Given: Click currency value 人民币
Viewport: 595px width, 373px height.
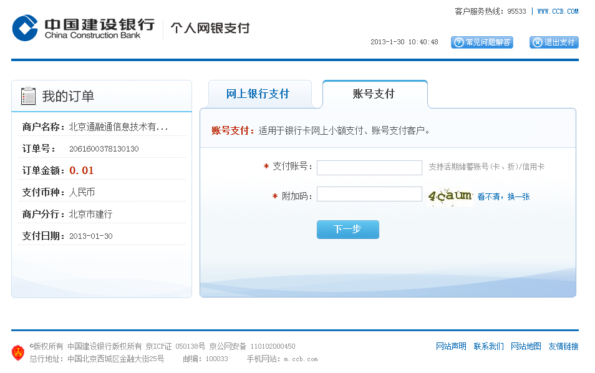Looking at the screenshot, I should 82,192.
